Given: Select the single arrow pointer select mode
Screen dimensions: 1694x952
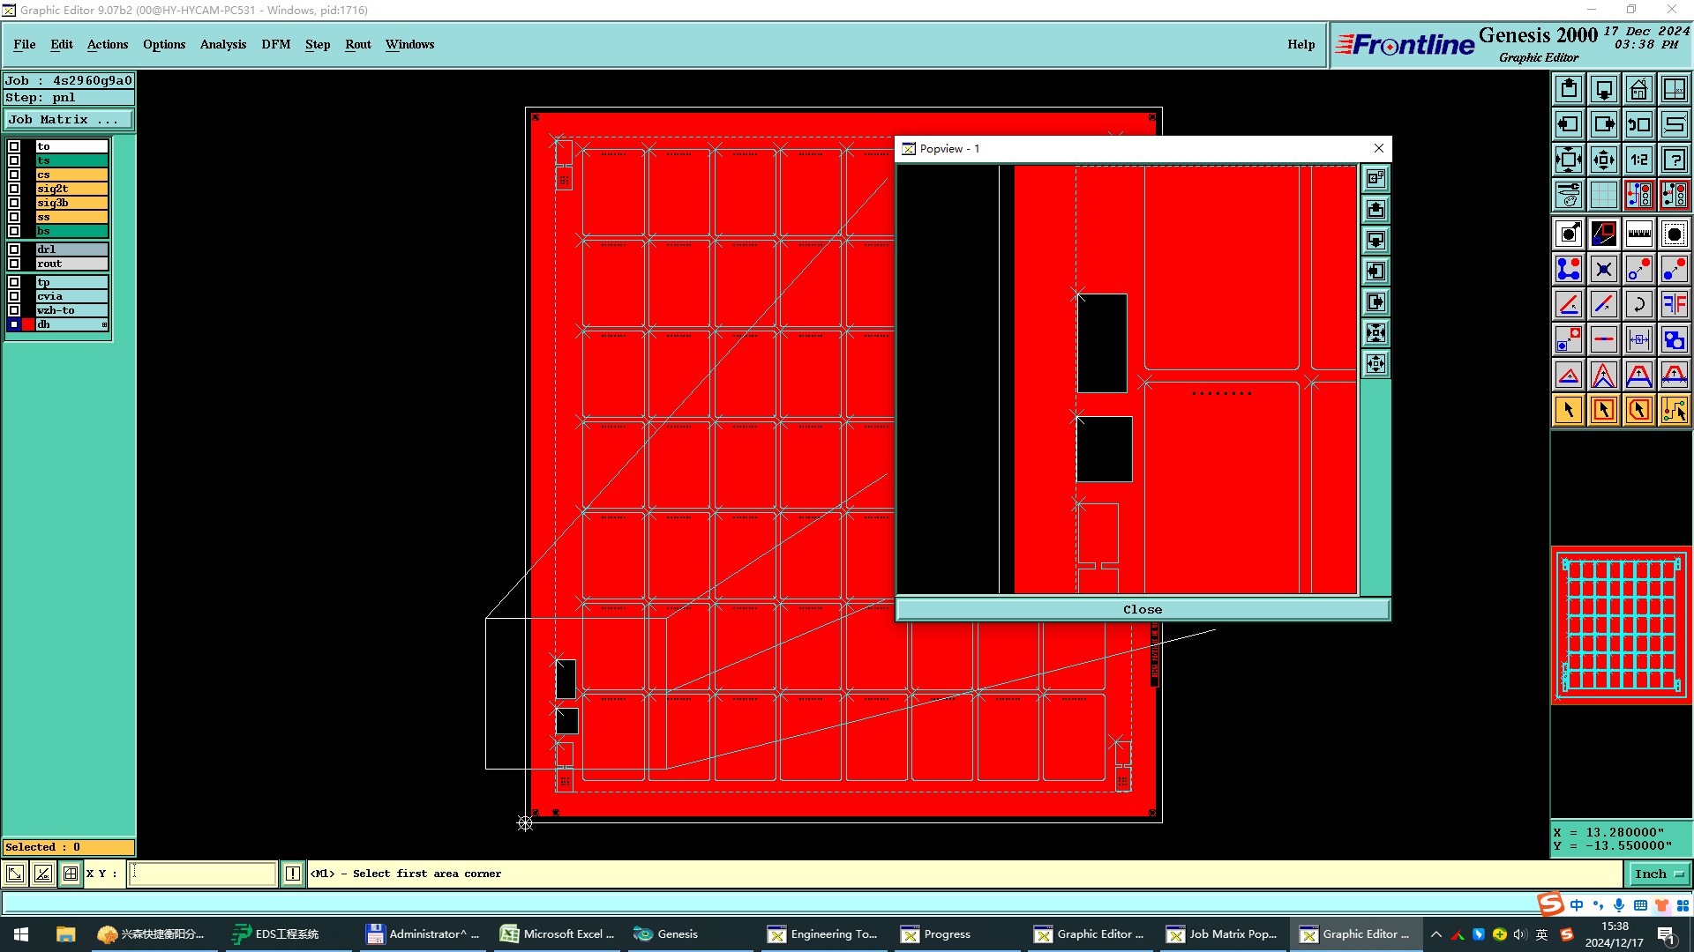Looking at the screenshot, I should click(1569, 410).
